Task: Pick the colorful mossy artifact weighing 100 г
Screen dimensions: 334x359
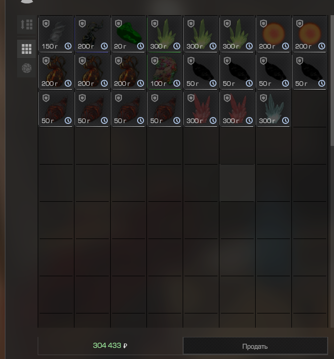Action: point(165,71)
